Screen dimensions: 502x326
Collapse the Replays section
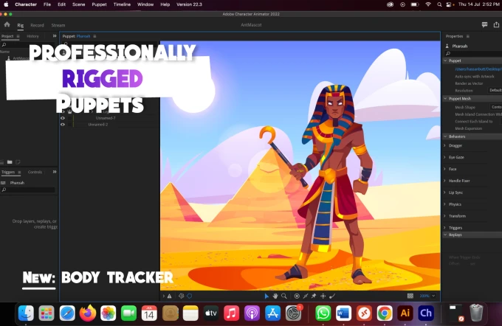(x=445, y=235)
